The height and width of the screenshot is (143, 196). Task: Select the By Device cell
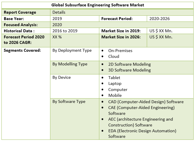point(61,77)
